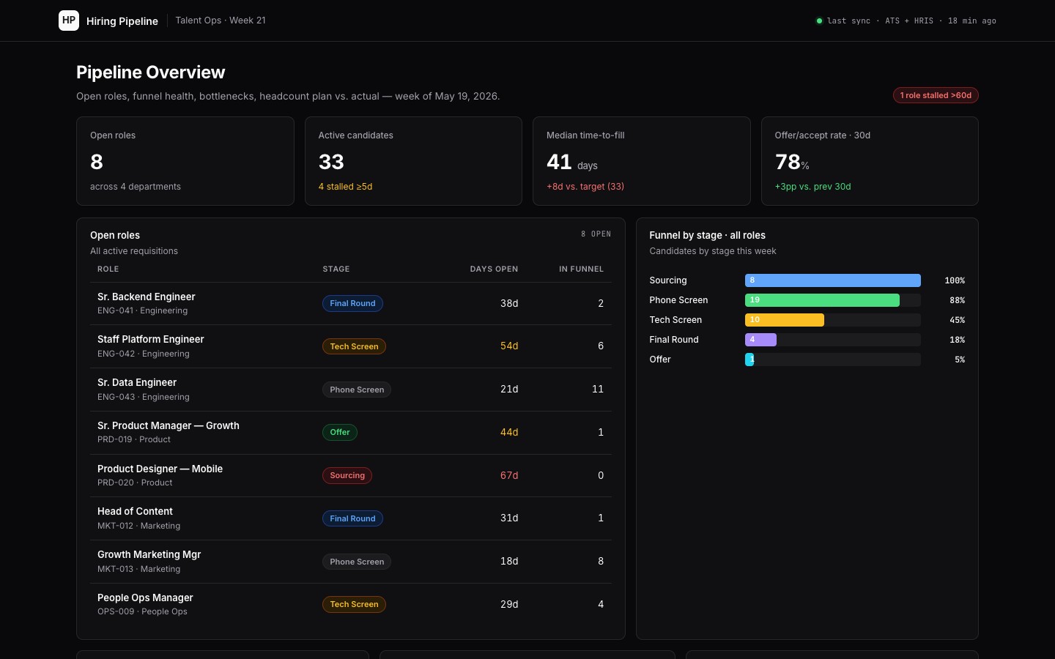Click the HP logo icon
Screen dimensions: 1055x659
pos(69,21)
